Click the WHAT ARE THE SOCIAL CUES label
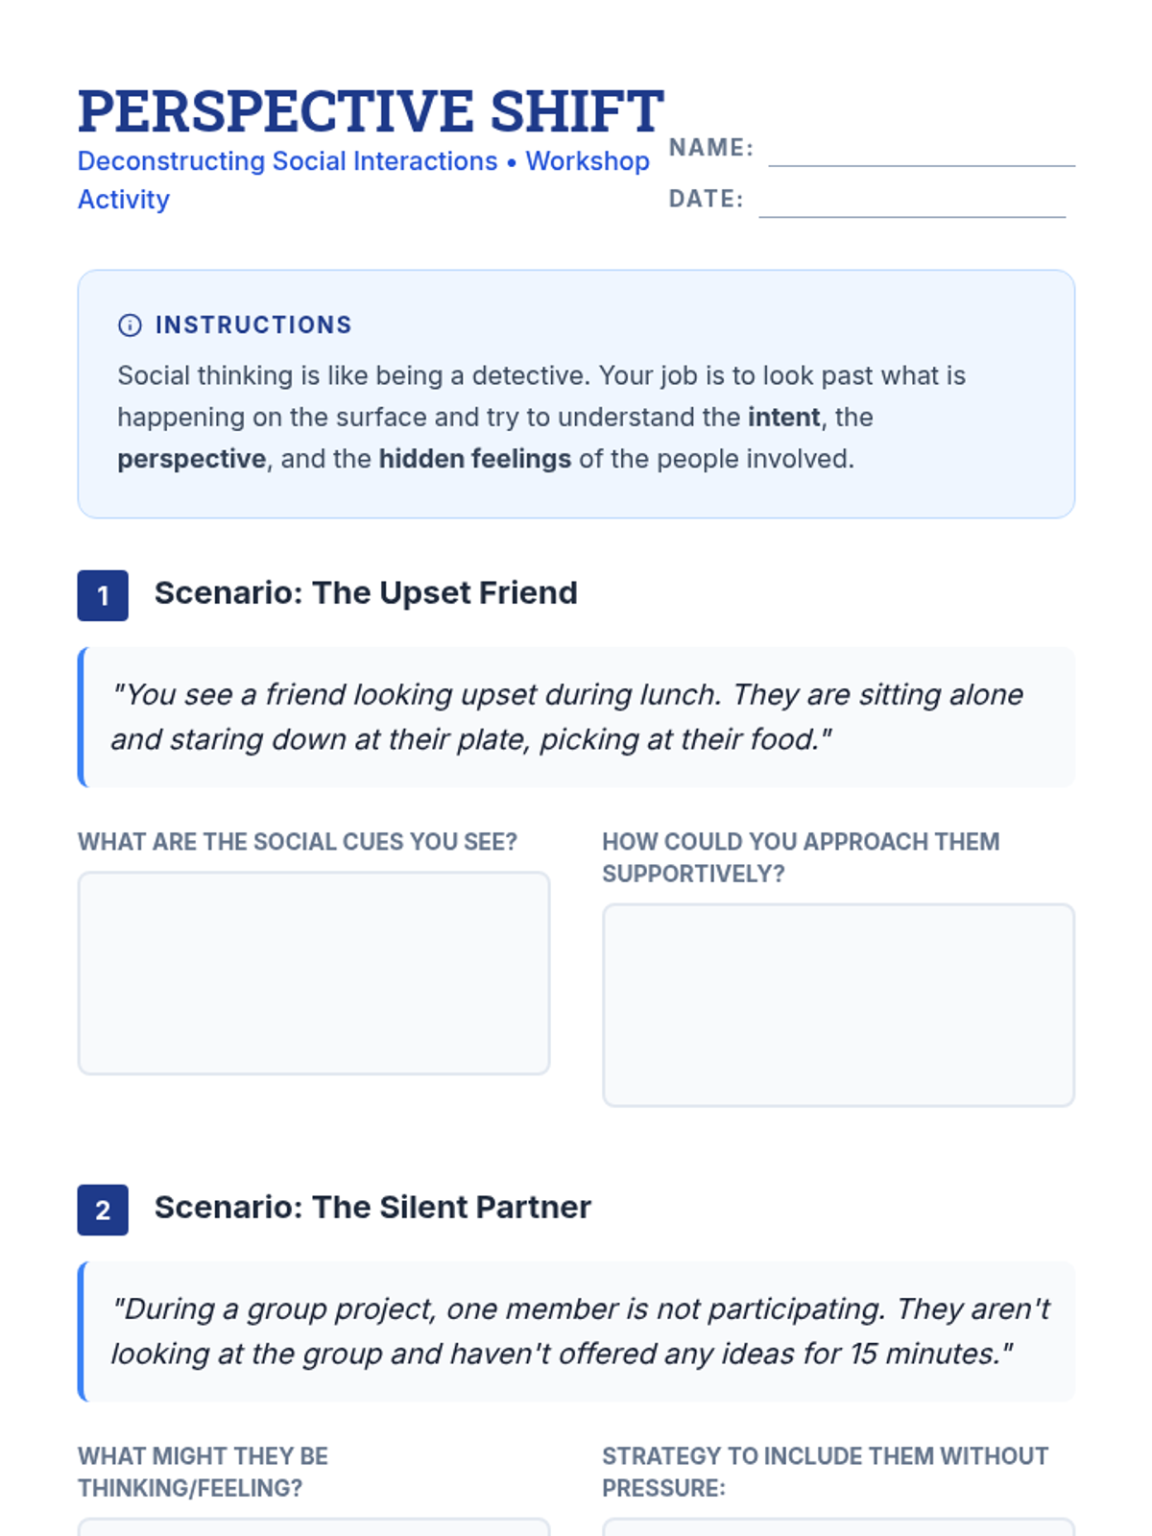Viewport: 1152px width, 1536px height. 298,842
